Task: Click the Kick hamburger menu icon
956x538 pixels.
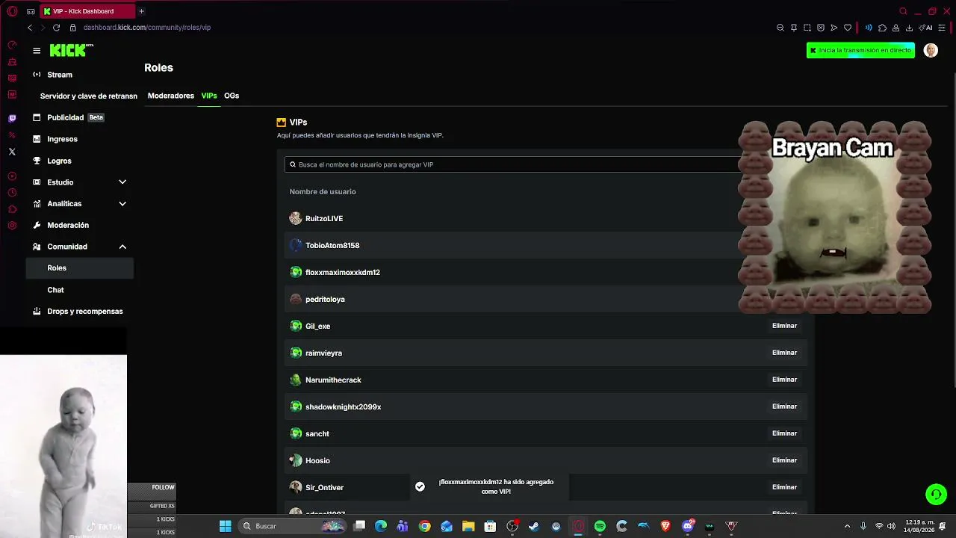Action: click(37, 51)
